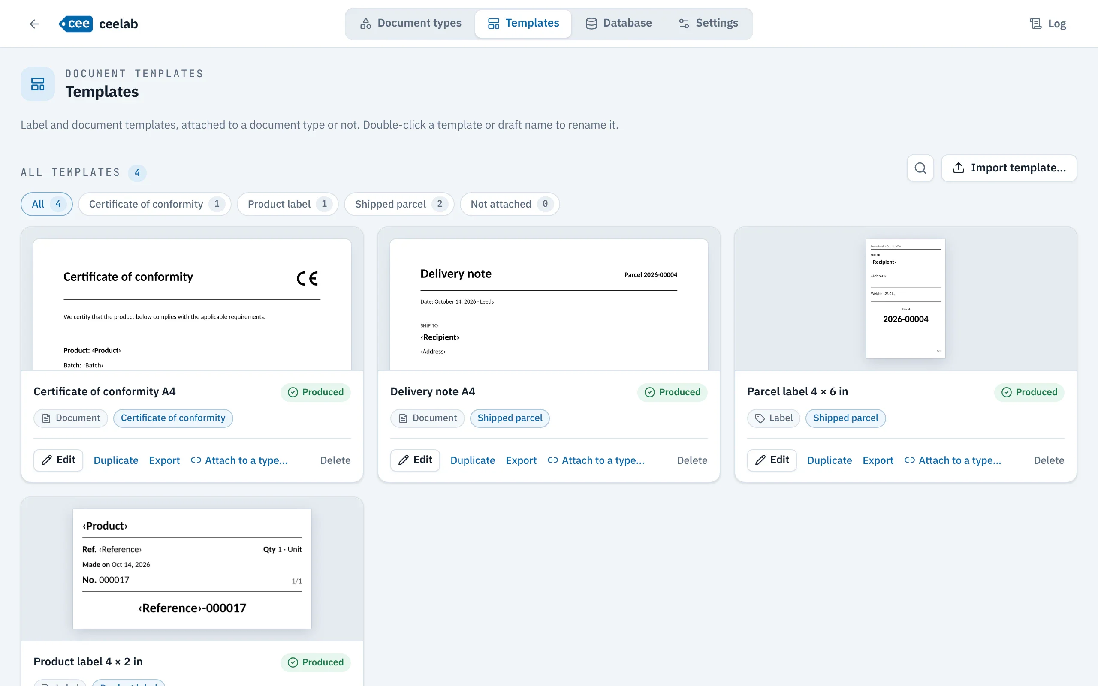
Task: Select the Templates tab
Action: pyautogui.click(x=523, y=23)
